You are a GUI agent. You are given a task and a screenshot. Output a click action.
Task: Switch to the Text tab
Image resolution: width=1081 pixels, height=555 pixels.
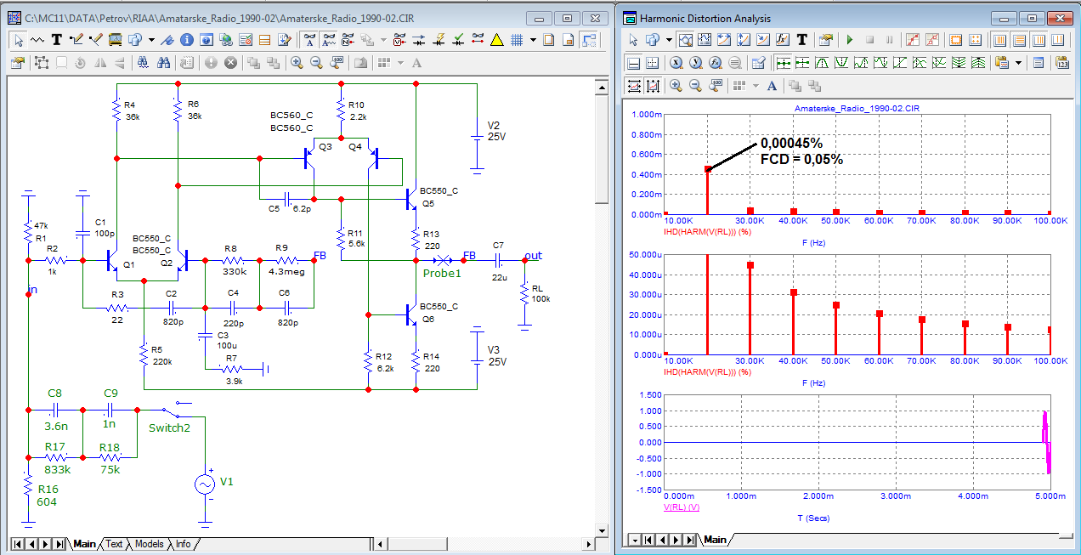tap(114, 544)
